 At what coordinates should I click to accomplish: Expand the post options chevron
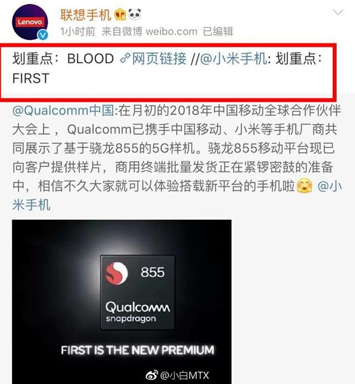338,12
